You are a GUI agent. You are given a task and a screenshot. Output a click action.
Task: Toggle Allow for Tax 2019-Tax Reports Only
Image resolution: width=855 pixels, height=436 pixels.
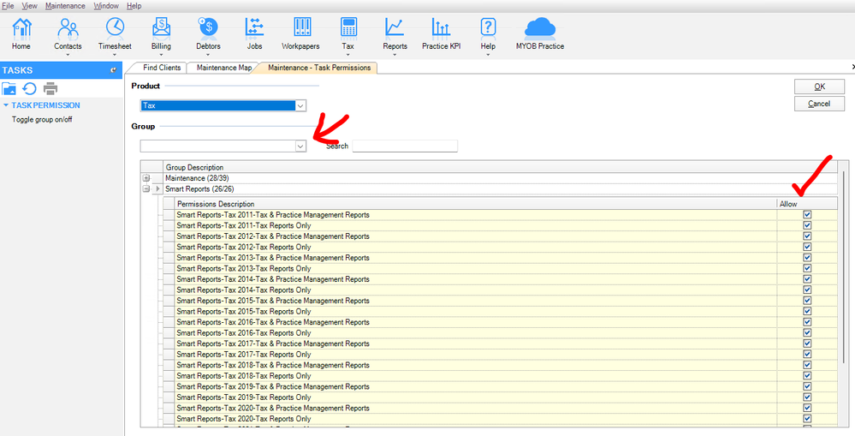807,397
